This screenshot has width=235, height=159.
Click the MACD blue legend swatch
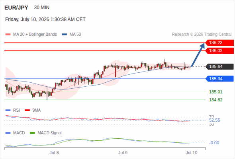(x=8, y=133)
